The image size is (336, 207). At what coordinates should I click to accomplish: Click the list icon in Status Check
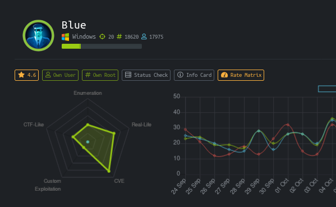[128, 75]
